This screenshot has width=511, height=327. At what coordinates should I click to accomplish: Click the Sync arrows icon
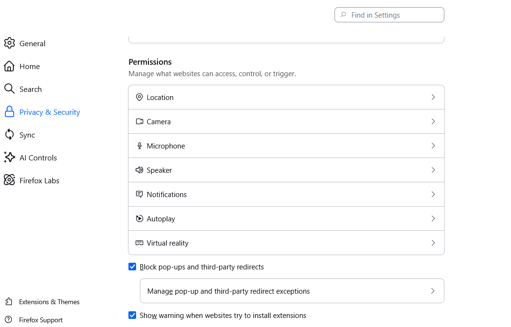tap(10, 134)
